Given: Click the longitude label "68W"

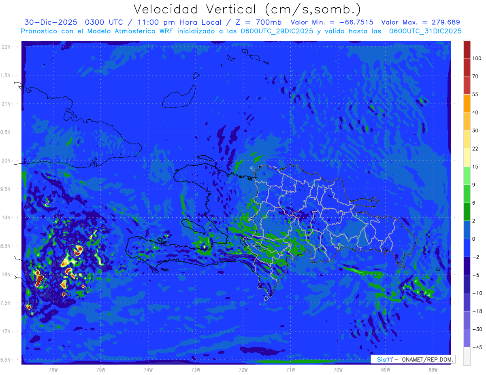Looking at the screenshot, I should coord(433,370).
